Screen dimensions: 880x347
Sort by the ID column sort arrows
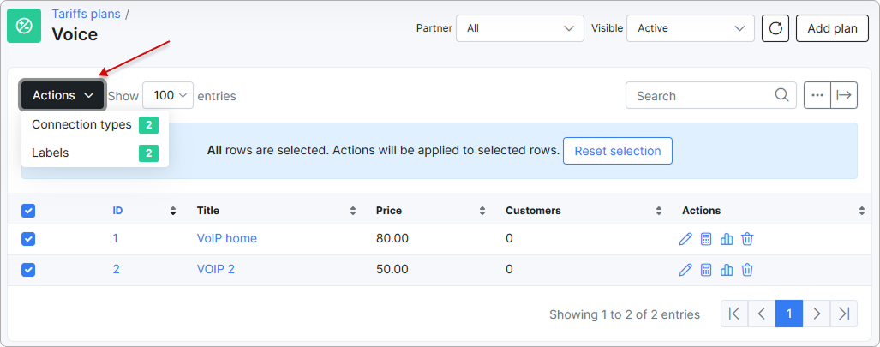pos(173,211)
